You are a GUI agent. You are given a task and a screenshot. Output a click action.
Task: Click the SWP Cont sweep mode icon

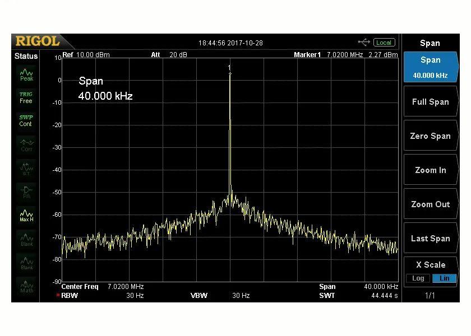(x=26, y=120)
